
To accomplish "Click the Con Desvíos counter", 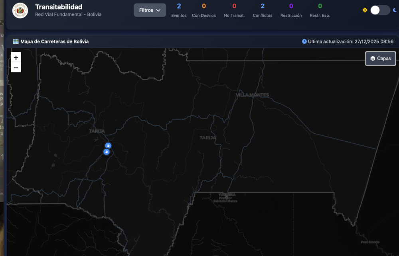I will point(204,10).
